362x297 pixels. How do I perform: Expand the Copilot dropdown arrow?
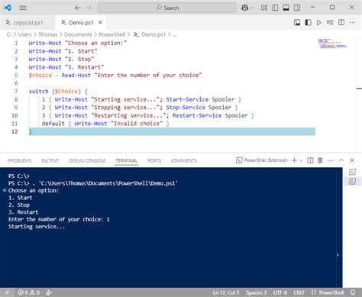(252, 8)
